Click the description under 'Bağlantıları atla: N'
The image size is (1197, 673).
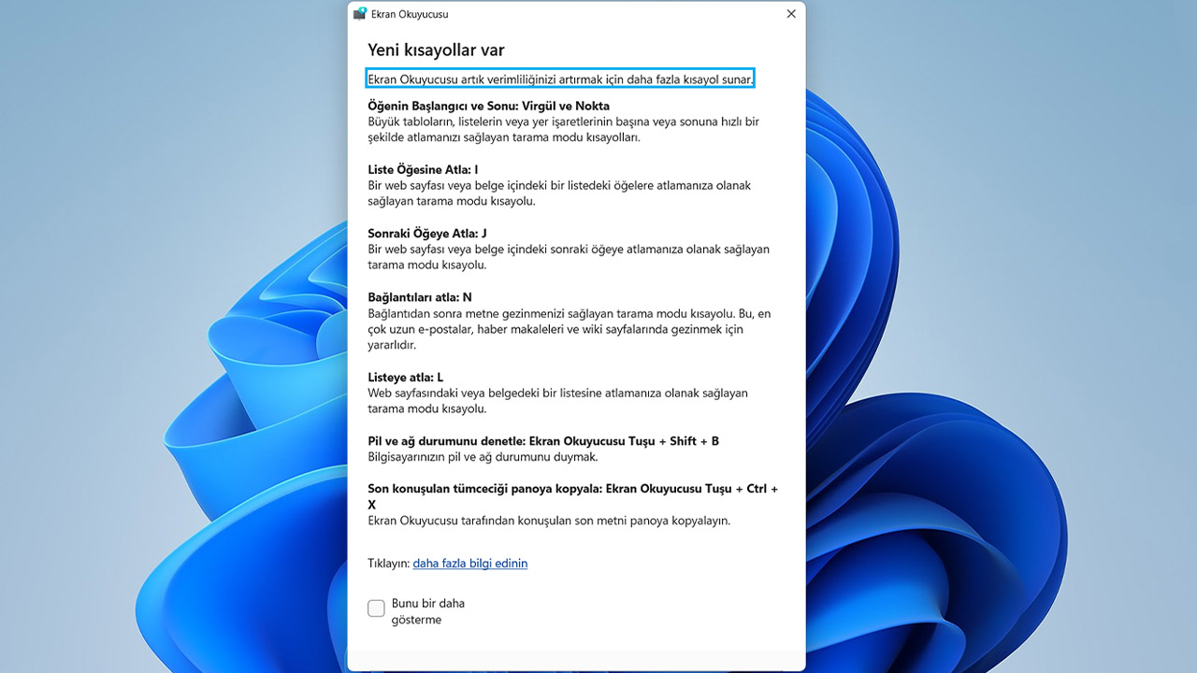pos(569,329)
